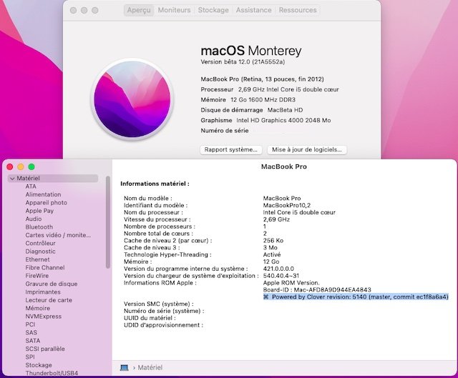Screen dimensions: 458x378
Task: Select ATA in the sidebar
Action: pyautogui.click(x=31, y=186)
